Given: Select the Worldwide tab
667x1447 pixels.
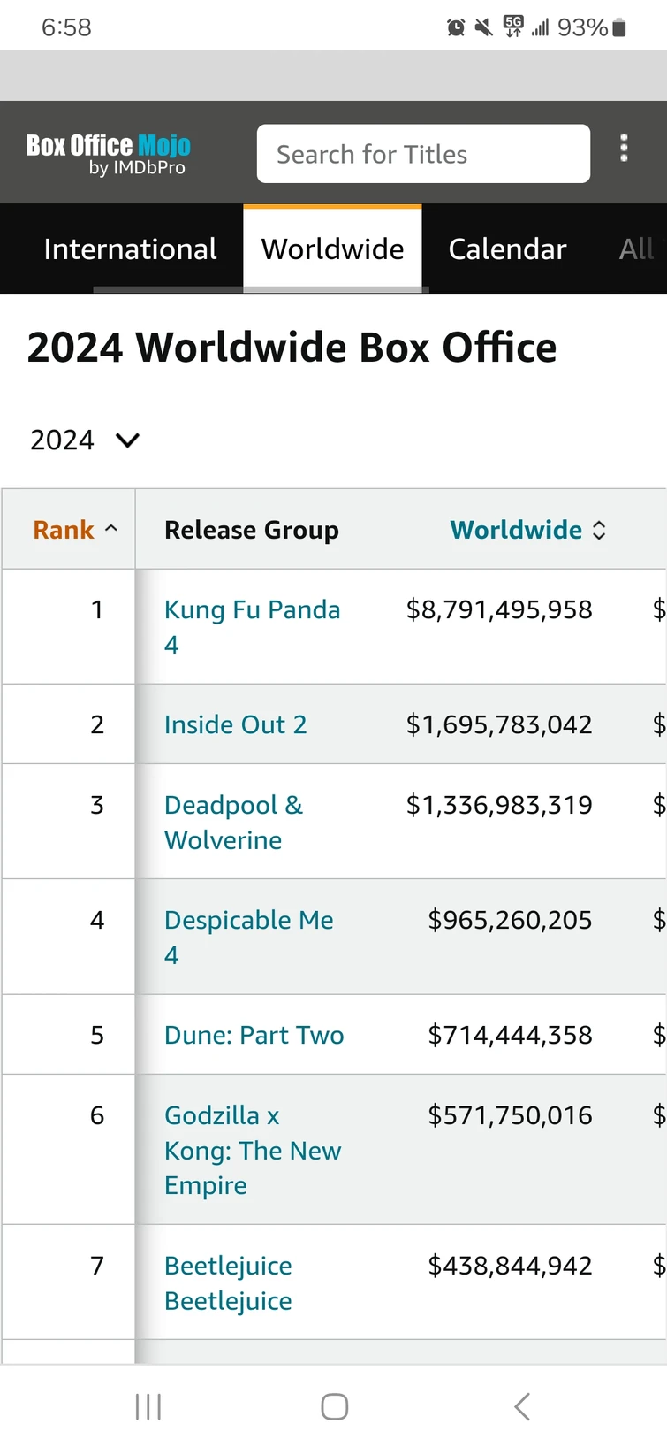Looking at the screenshot, I should pos(332,249).
